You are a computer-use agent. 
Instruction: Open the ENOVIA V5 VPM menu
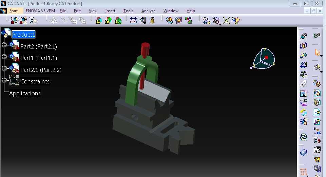(x=40, y=11)
